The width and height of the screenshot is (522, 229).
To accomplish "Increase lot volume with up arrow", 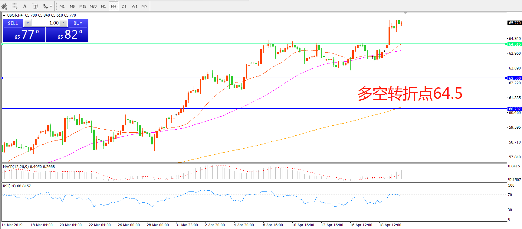I will (63, 23).
